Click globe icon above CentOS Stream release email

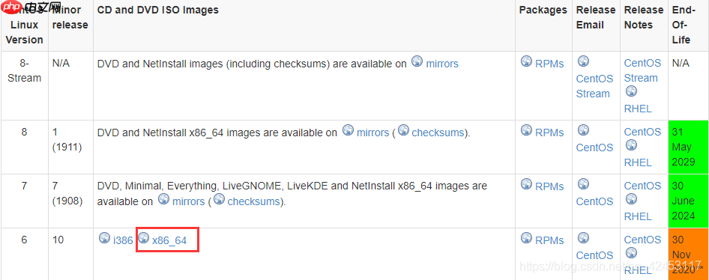click(x=583, y=61)
